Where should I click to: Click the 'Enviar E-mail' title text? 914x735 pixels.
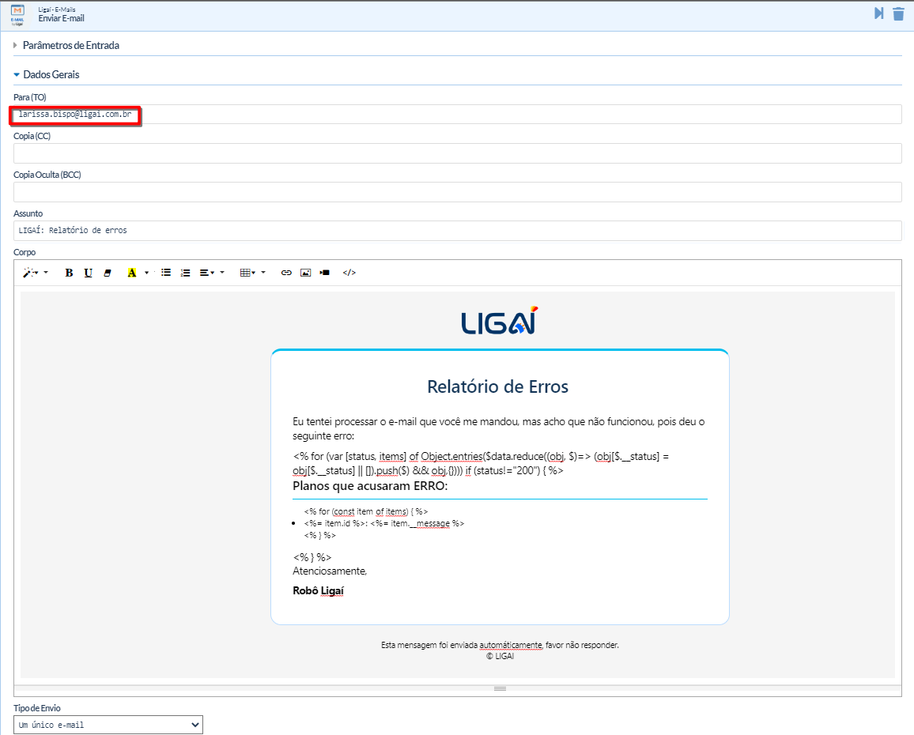(x=61, y=19)
